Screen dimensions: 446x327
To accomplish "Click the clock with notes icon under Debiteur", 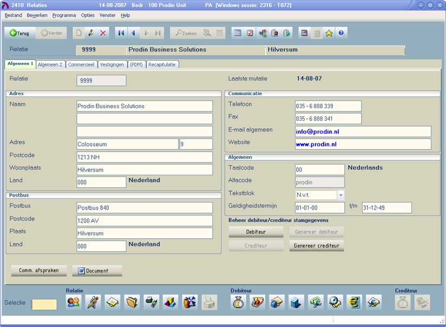I will pos(335,302).
